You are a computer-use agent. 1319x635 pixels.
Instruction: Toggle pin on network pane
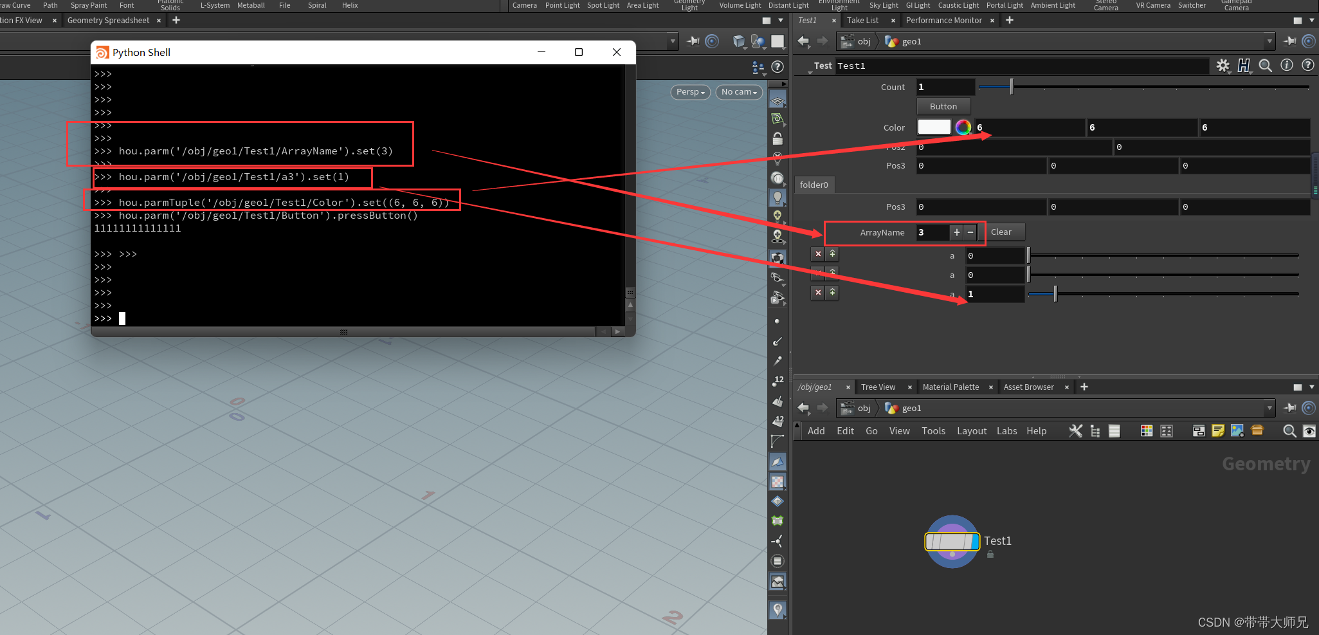click(1290, 408)
